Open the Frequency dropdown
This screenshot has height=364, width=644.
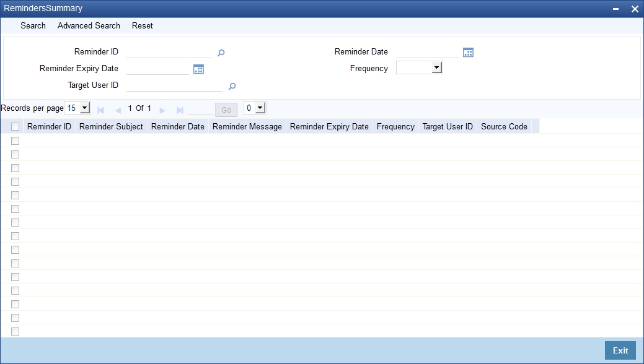[x=419, y=67]
